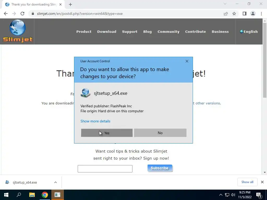Open the Chrome profile avatar
This screenshot has height=200, width=267.
(253, 14)
